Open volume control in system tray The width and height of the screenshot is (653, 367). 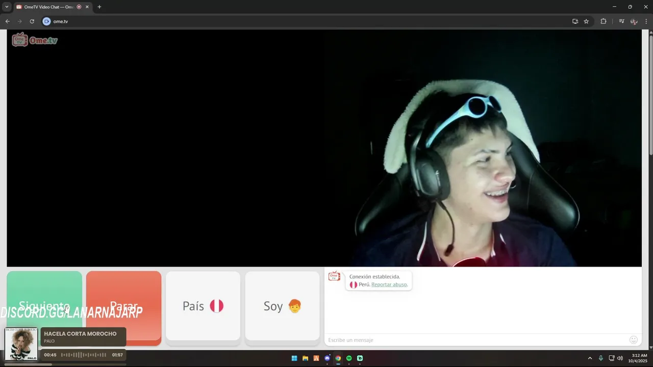(620, 358)
